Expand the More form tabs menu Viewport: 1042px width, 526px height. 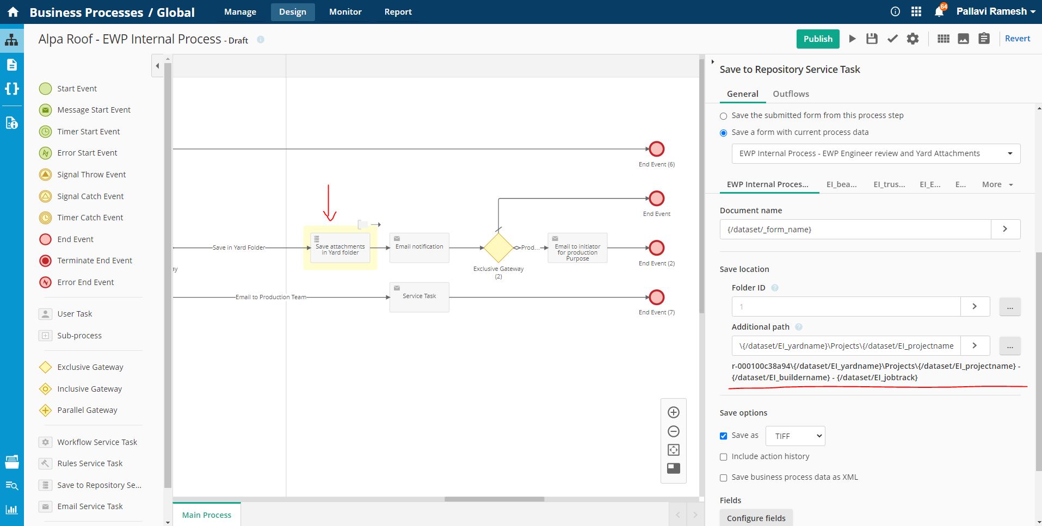[x=997, y=184]
